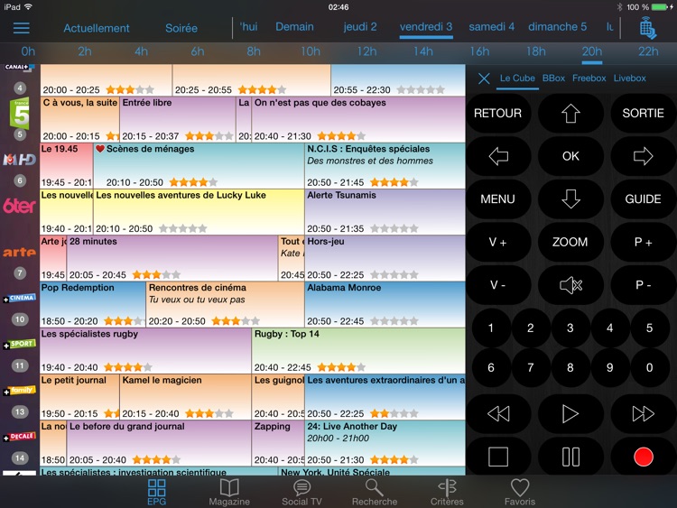Tap the MENU button

coord(497,199)
